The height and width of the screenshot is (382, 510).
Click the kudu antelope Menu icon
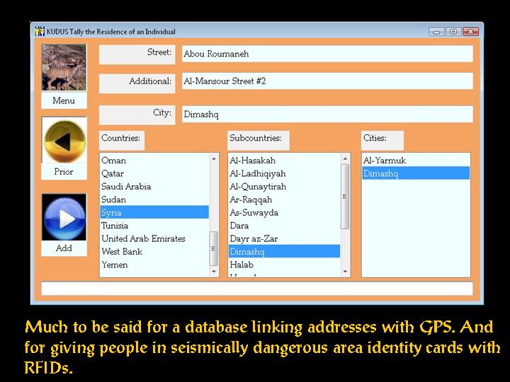[64, 68]
